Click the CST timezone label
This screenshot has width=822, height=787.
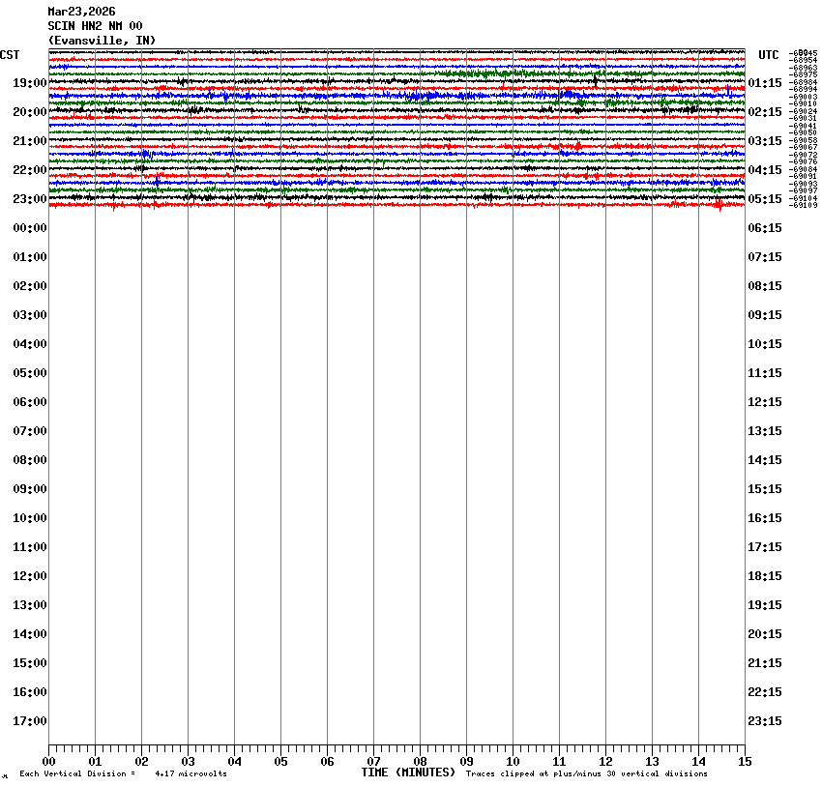pos(10,55)
